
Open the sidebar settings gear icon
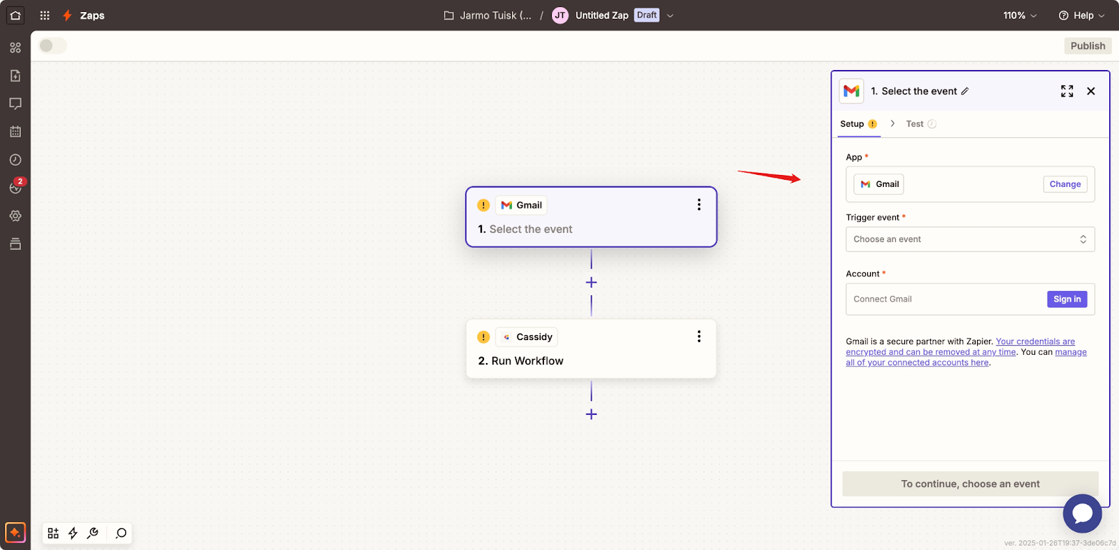point(15,216)
